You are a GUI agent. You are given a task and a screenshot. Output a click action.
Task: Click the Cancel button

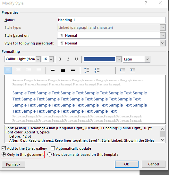click(x=154, y=164)
